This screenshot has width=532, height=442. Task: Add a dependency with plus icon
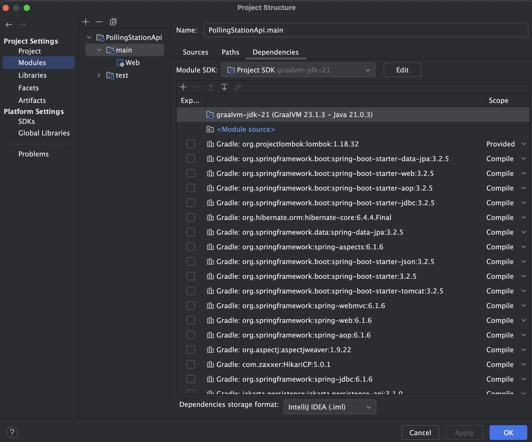click(x=183, y=87)
